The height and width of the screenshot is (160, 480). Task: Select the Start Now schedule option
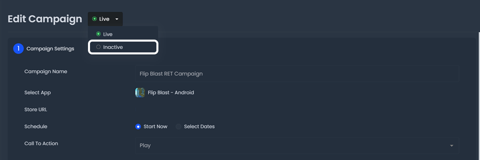pyautogui.click(x=138, y=126)
